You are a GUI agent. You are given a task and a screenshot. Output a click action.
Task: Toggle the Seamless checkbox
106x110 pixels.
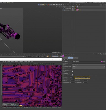point(73,73)
